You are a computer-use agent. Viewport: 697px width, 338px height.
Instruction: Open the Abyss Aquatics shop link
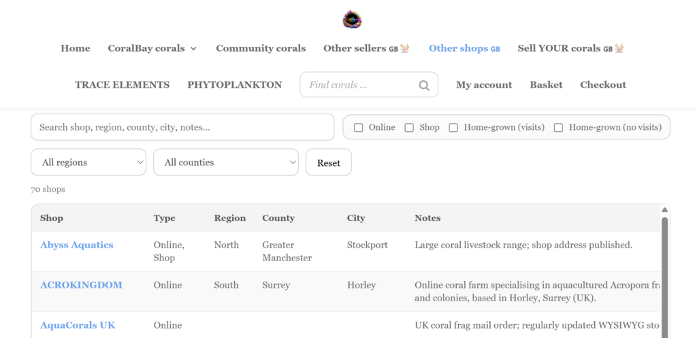pyautogui.click(x=77, y=245)
